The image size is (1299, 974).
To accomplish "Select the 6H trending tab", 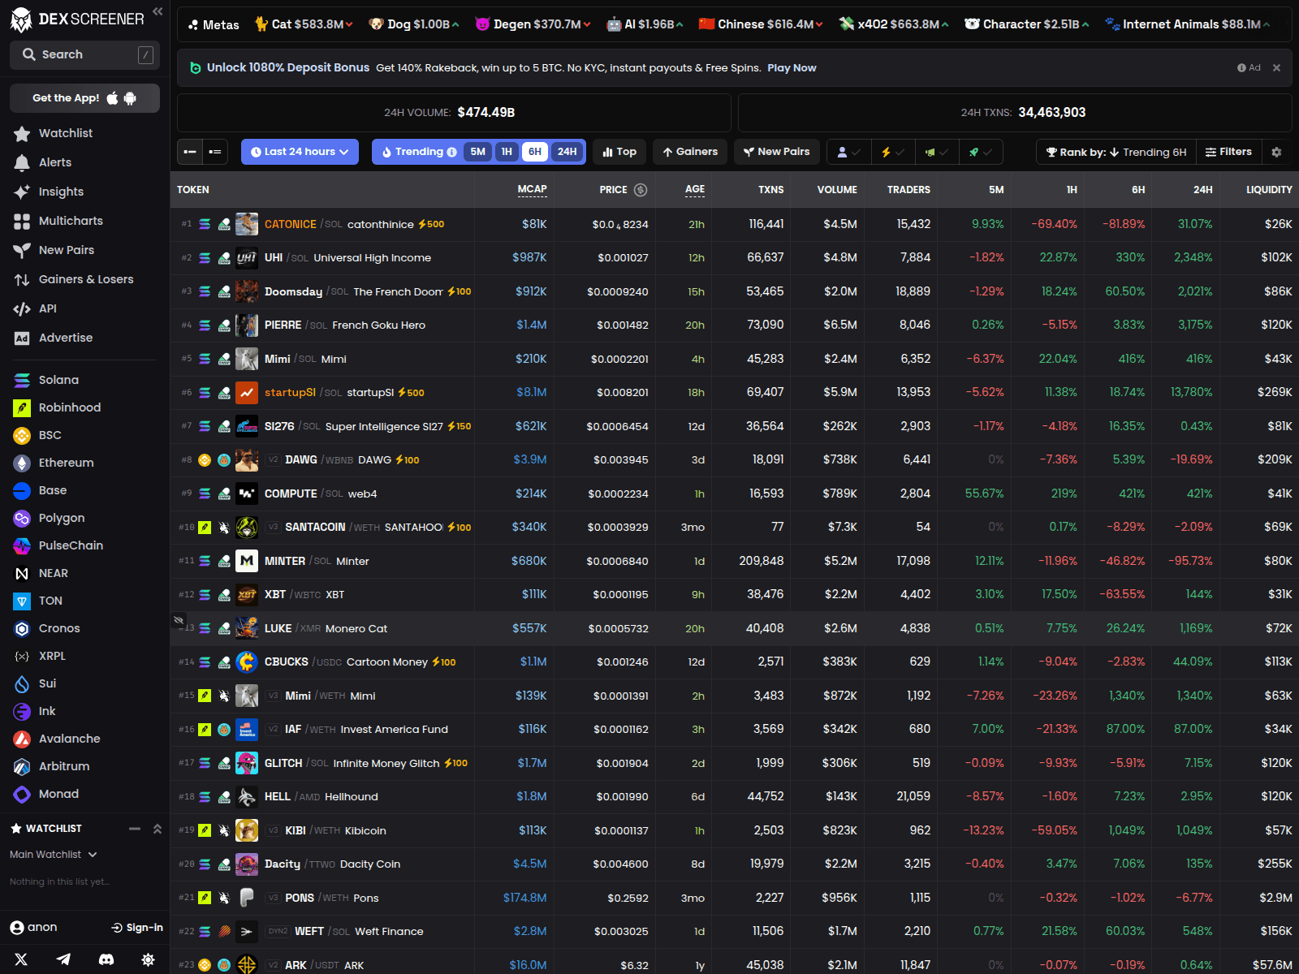I will pos(535,152).
